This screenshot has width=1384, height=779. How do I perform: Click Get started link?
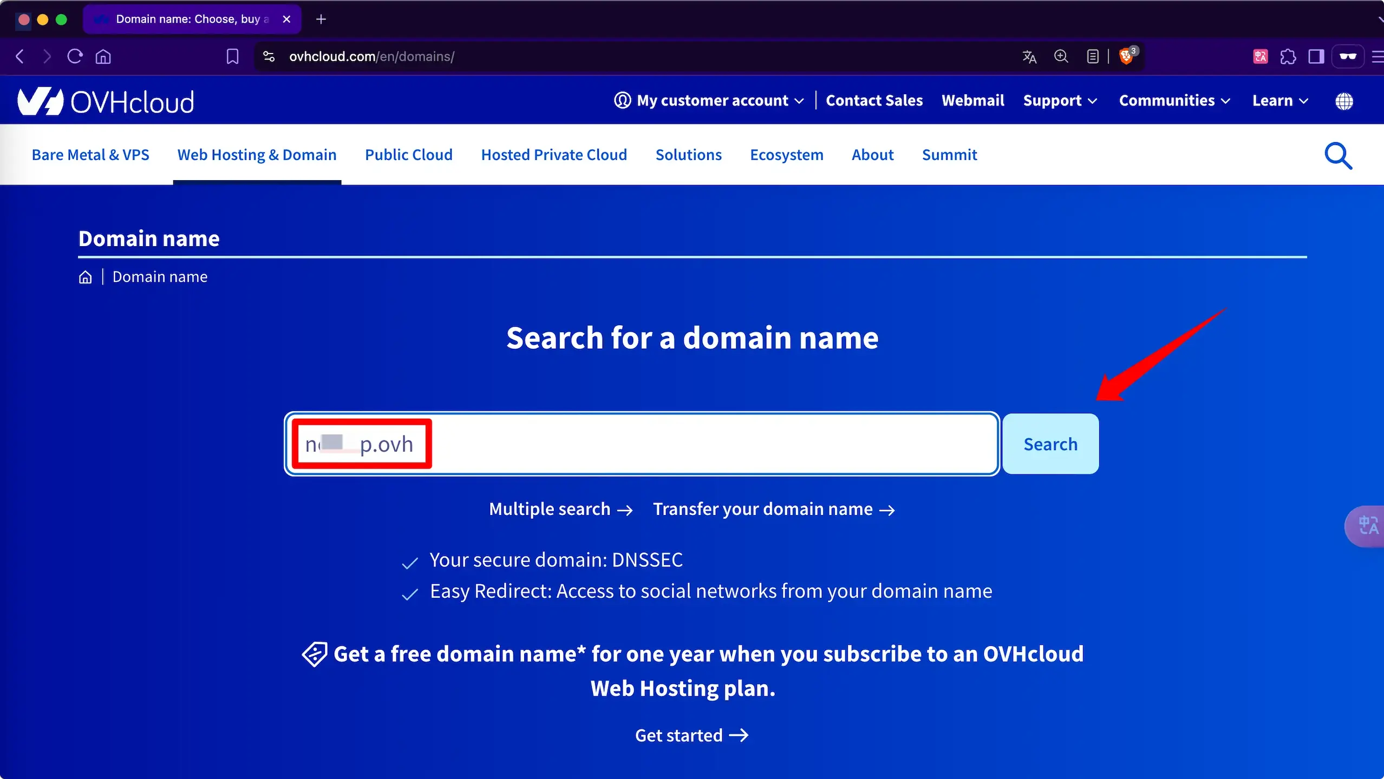tap(692, 736)
